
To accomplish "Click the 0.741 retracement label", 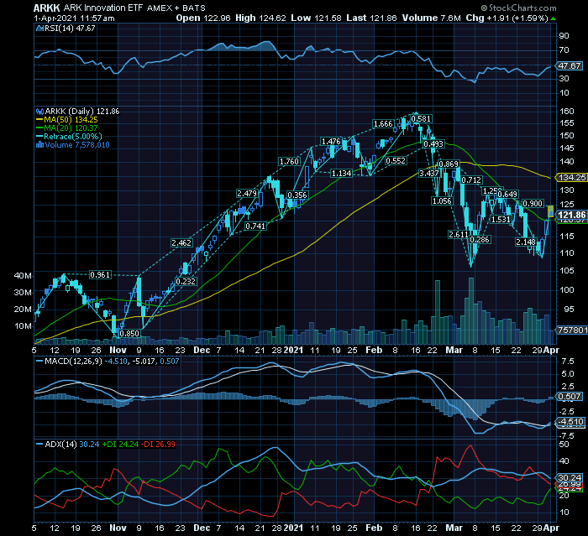I will coord(255,226).
